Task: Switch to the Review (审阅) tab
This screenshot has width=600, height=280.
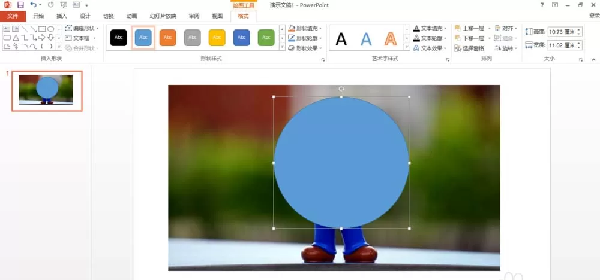Action: point(194,16)
